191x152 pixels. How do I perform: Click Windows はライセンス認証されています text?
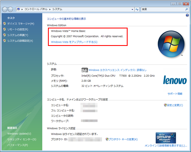(74, 134)
